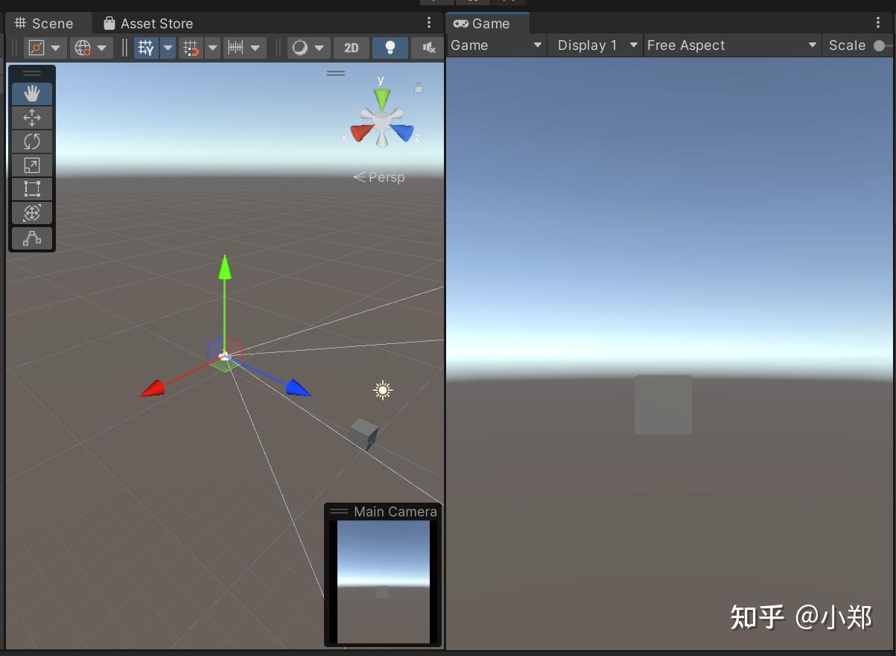Click the green Y axis cone on orientation gizmo
Screen dimensions: 896x656
tap(381, 99)
